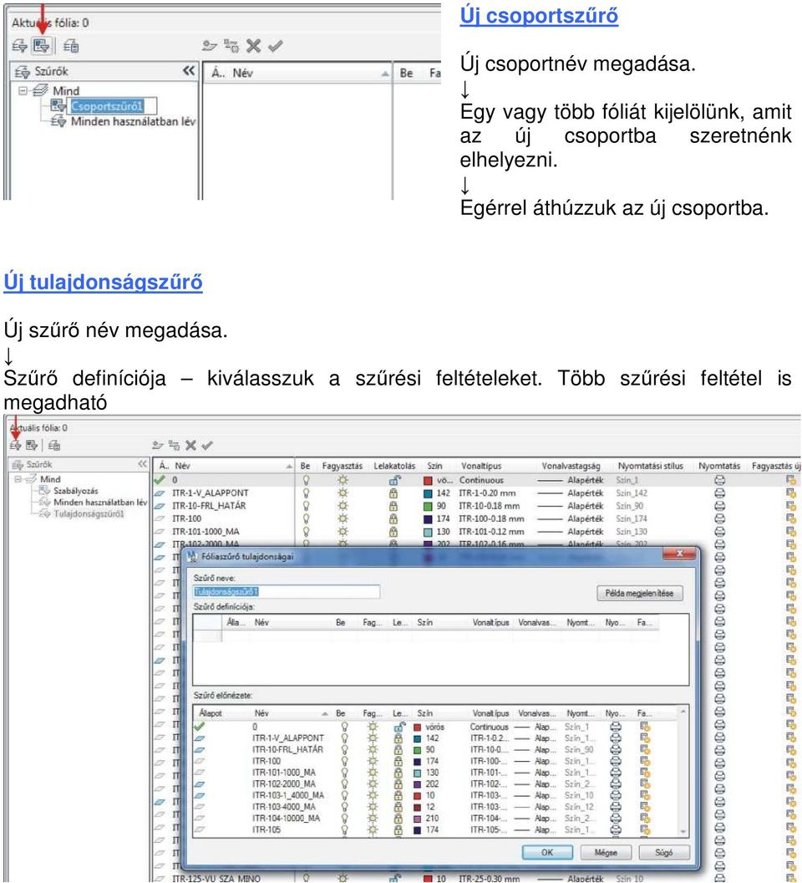
Task: Click color swatch 142 of ITR-1-V_ALAPPONT in main list
Action: click(x=428, y=493)
